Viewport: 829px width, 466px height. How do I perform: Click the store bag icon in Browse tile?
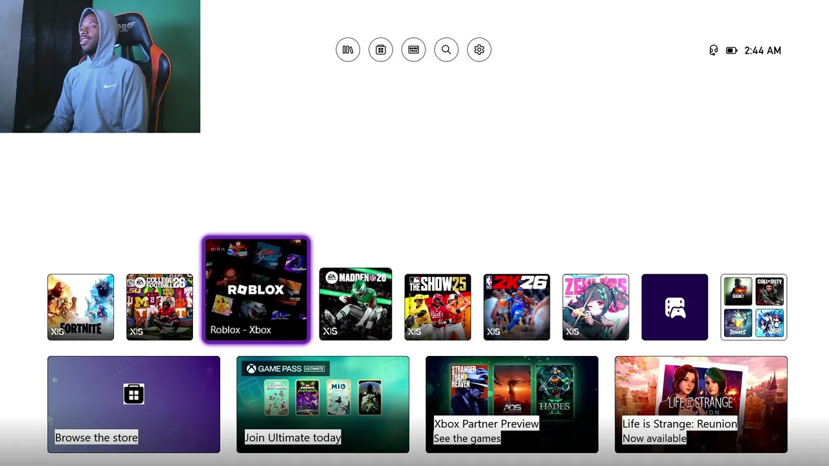tap(133, 394)
